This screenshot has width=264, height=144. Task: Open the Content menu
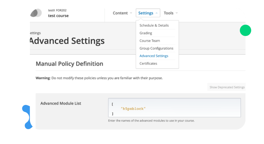coord(120,13)
